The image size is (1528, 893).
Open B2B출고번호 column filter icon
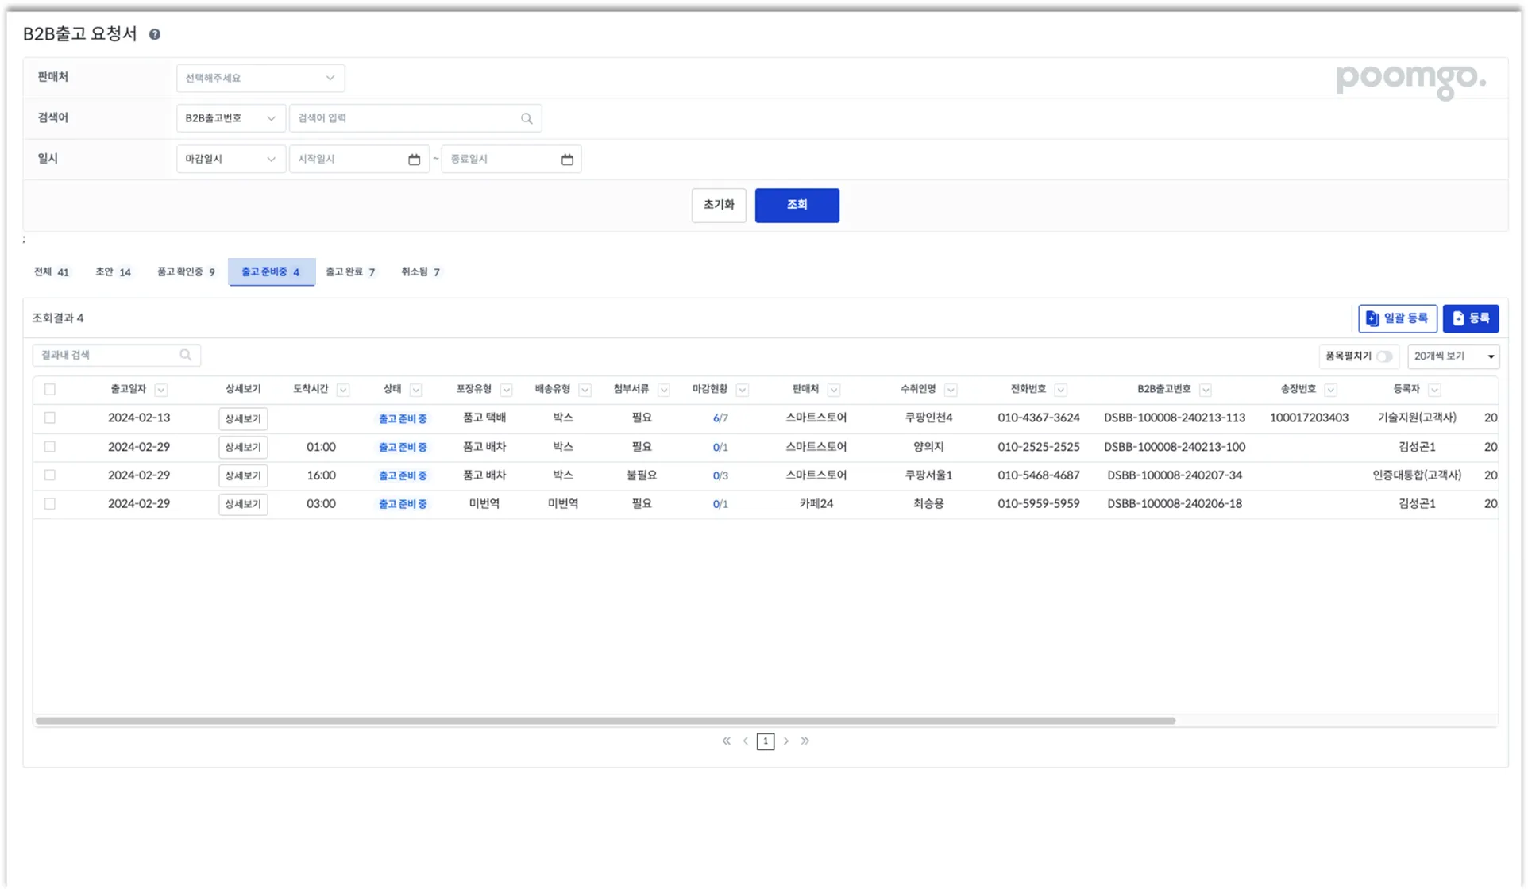pyautogui.click(x=1206, y=390)
